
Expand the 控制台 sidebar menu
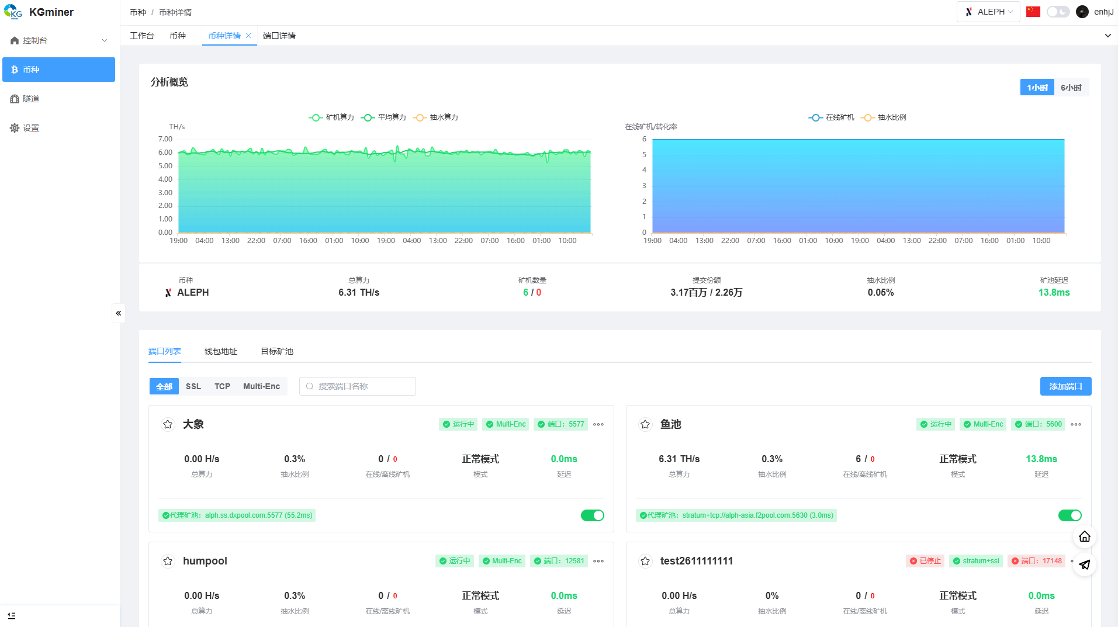click(x=58, y=40)
